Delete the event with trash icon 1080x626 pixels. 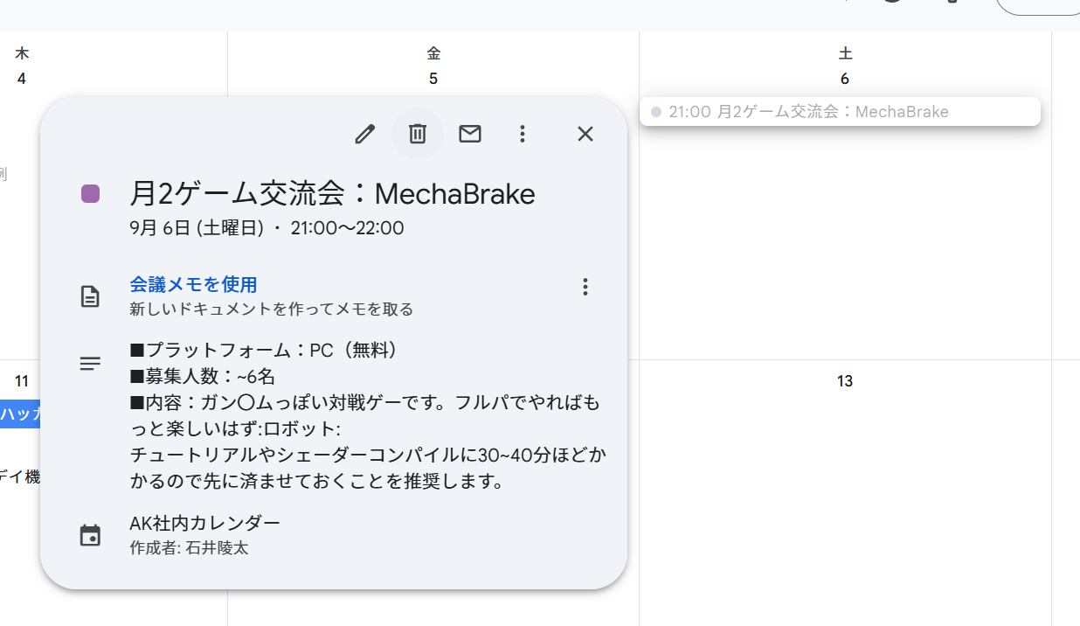coord(418,134)
